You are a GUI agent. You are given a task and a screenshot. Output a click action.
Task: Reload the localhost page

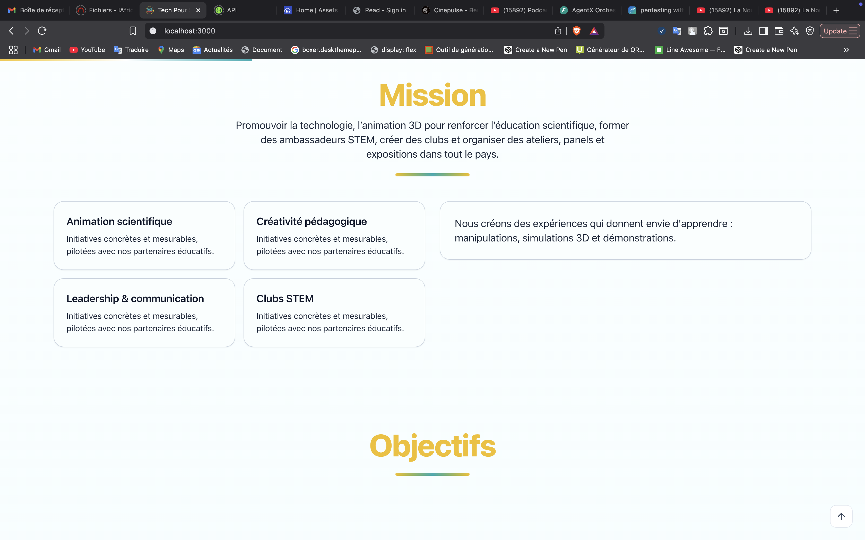pos(42,31)
